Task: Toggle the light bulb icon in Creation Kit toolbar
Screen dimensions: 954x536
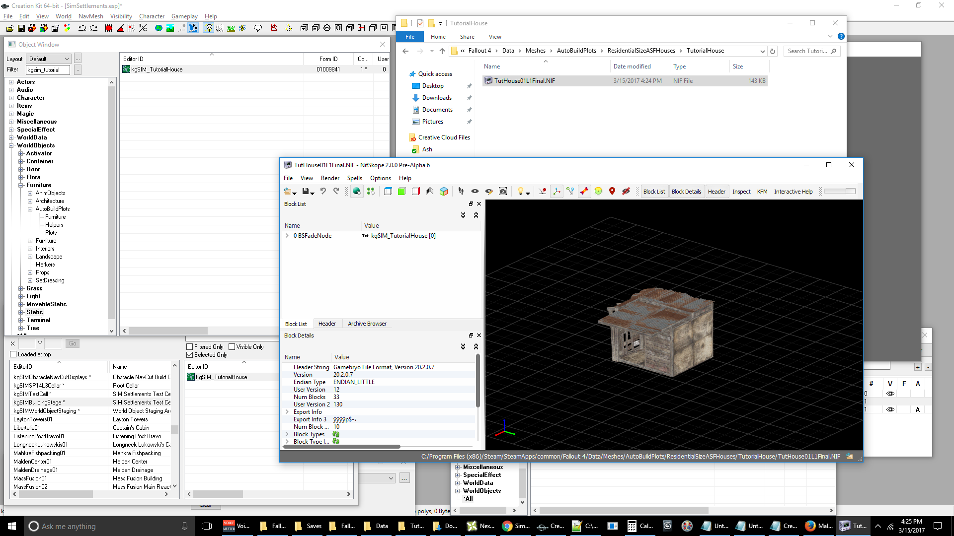Action: [x=209, y=28]
